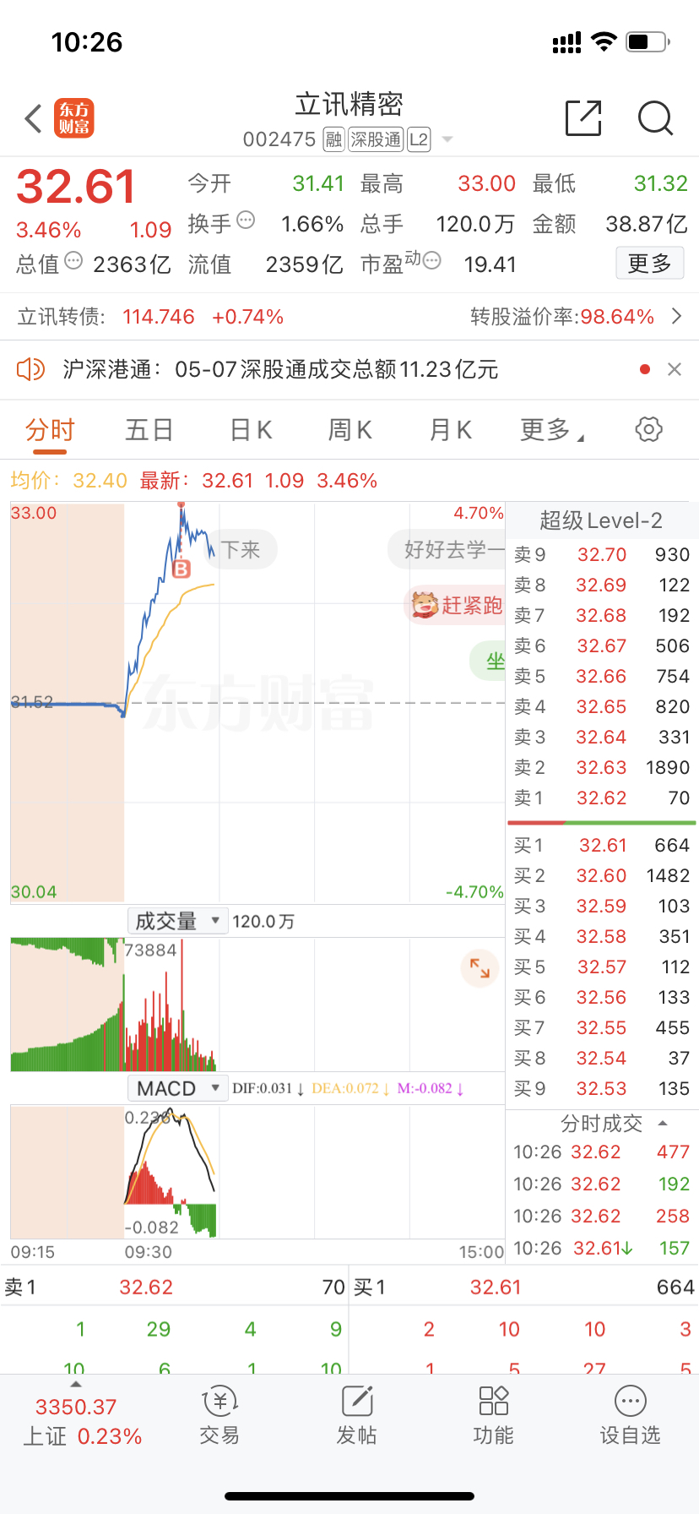Tap the 深股通 tag badge
Image resolution: width=699 pixels, height=1514 pixels.
[376, 139]
